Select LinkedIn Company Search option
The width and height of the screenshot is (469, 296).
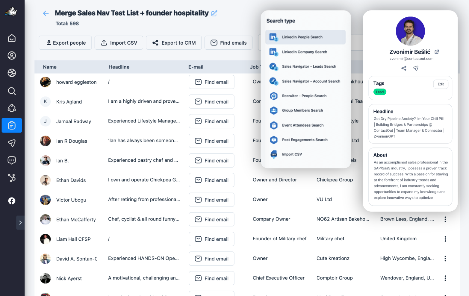click(x=304, y=52)
